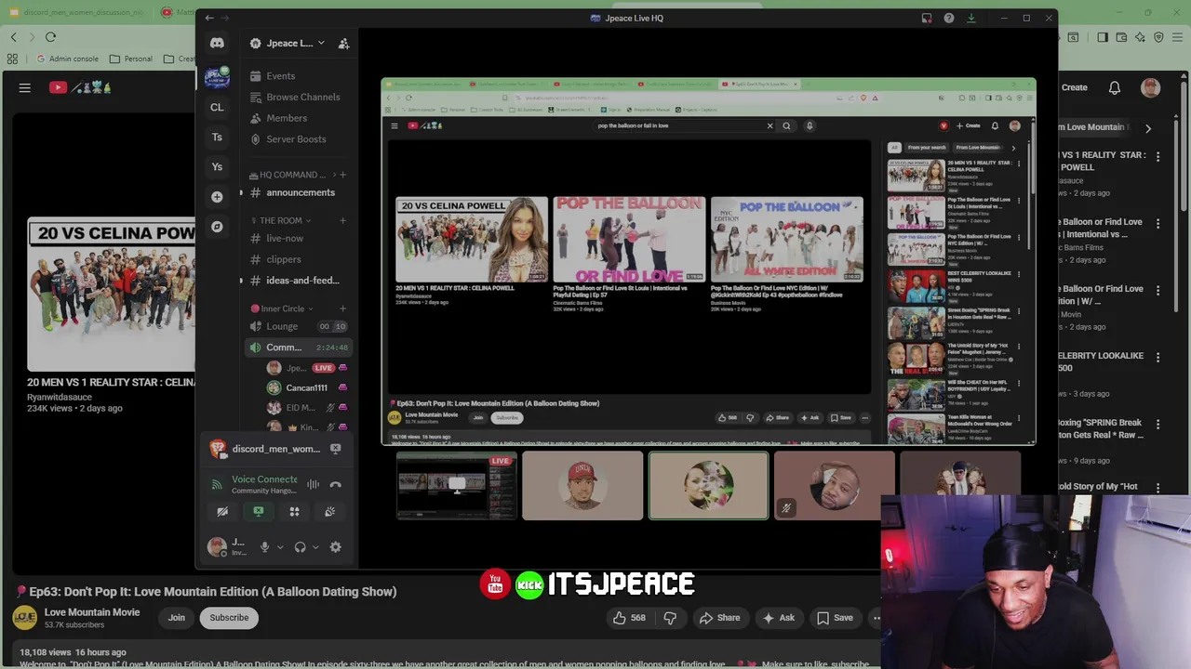The width and height of the screenshot is (1191, 669).
Task: Click the YouTube logo in browser window
Action: click(80, 87)
